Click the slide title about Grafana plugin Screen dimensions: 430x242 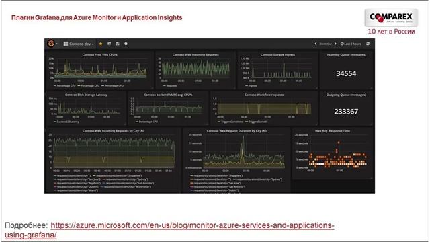pyautogui.click(x=97, y=18)
